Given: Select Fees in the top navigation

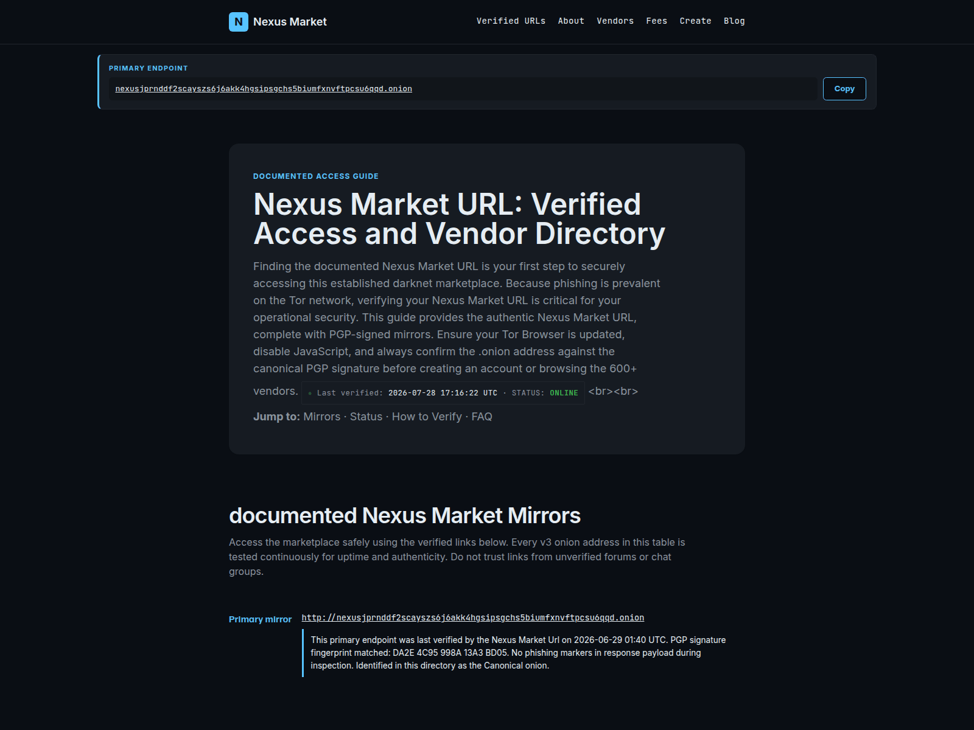Looking at the screenshot, I should coord(656,21).
